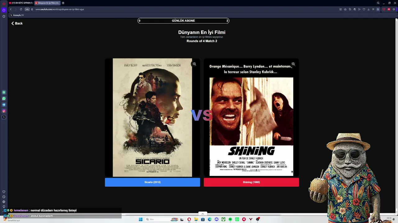
Task: Click the browser forward navigation arrow
Action: point(16,9)
